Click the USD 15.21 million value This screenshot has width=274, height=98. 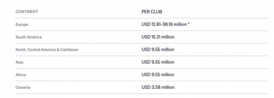tap(158, 37)
